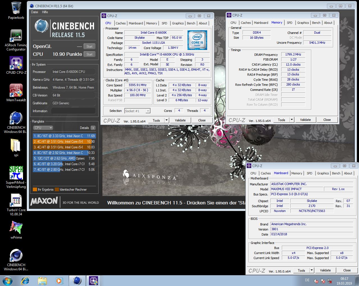Open TurboV Core V1.00.34 desktop icon
Viewport: 359px width, 286px height.
(x=16, y=205)
